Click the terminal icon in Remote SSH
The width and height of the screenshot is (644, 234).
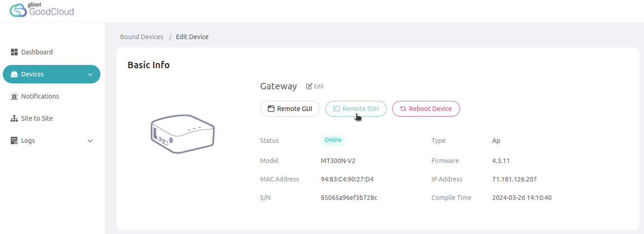(x=337, y=109)
